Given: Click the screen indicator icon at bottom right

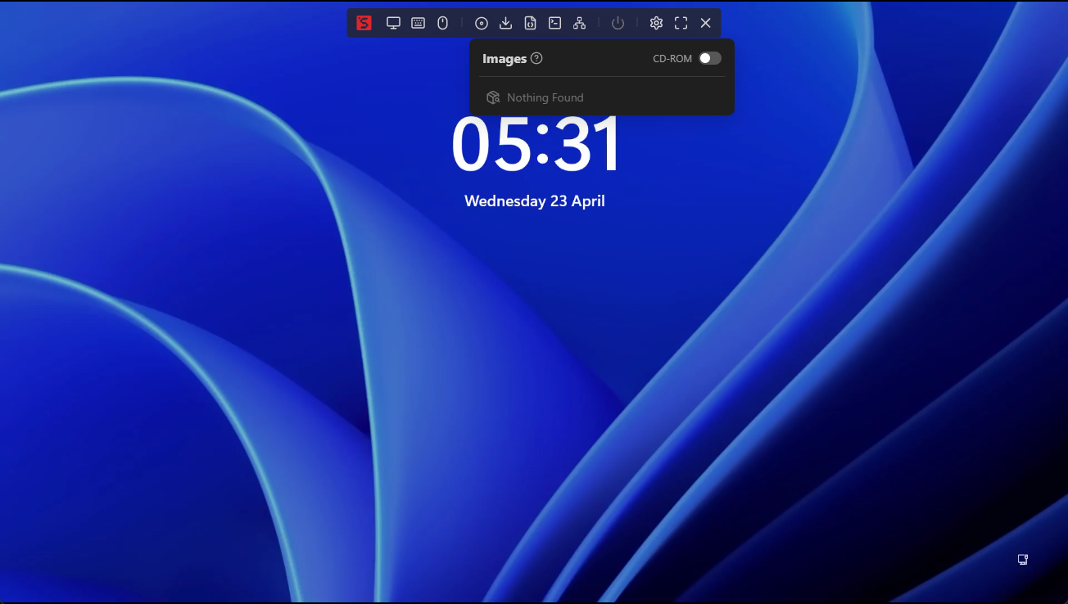Looking at the screenshot, I should point(1022,559).
